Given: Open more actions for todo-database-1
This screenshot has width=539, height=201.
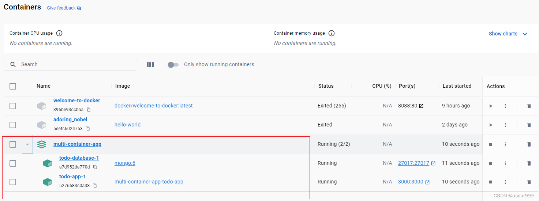Looking at the screenshot, I should click(x=505, y=163).
